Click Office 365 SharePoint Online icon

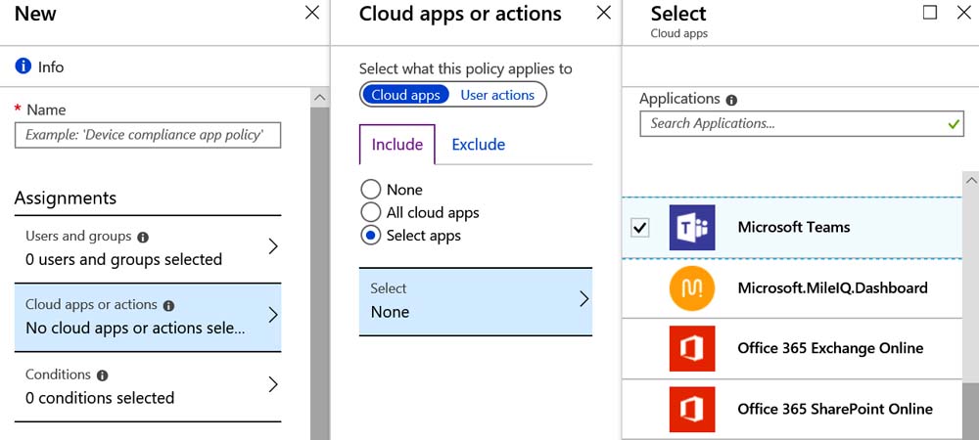[692, 410]
